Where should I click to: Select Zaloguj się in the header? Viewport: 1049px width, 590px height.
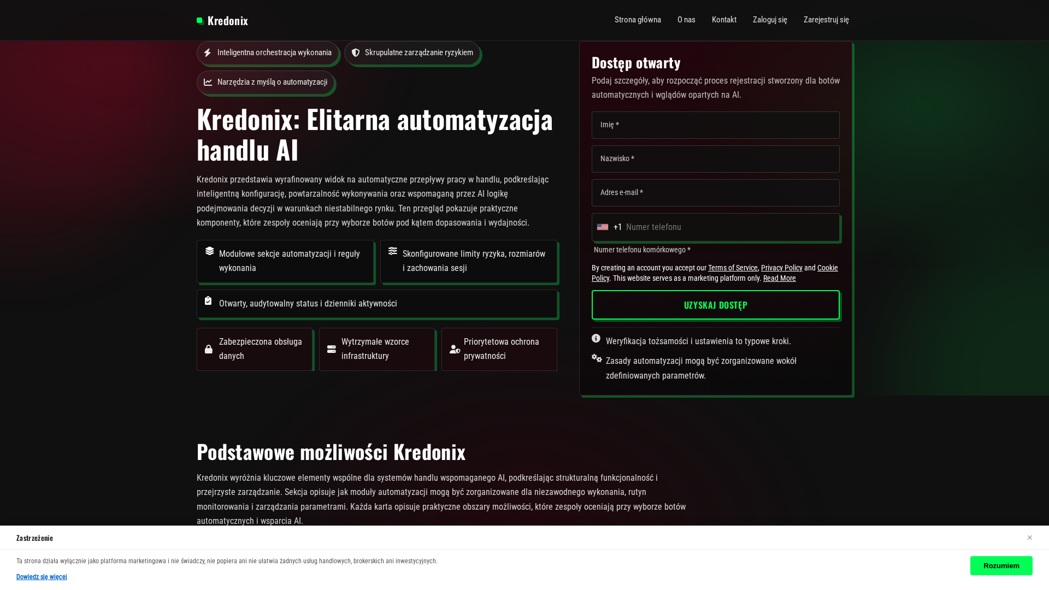point(770,20)
